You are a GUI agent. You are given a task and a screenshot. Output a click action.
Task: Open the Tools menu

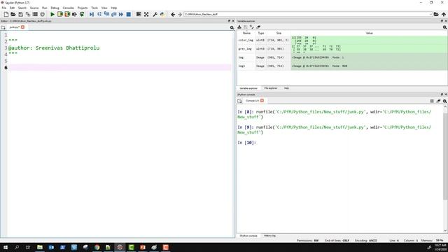point(94,8)
